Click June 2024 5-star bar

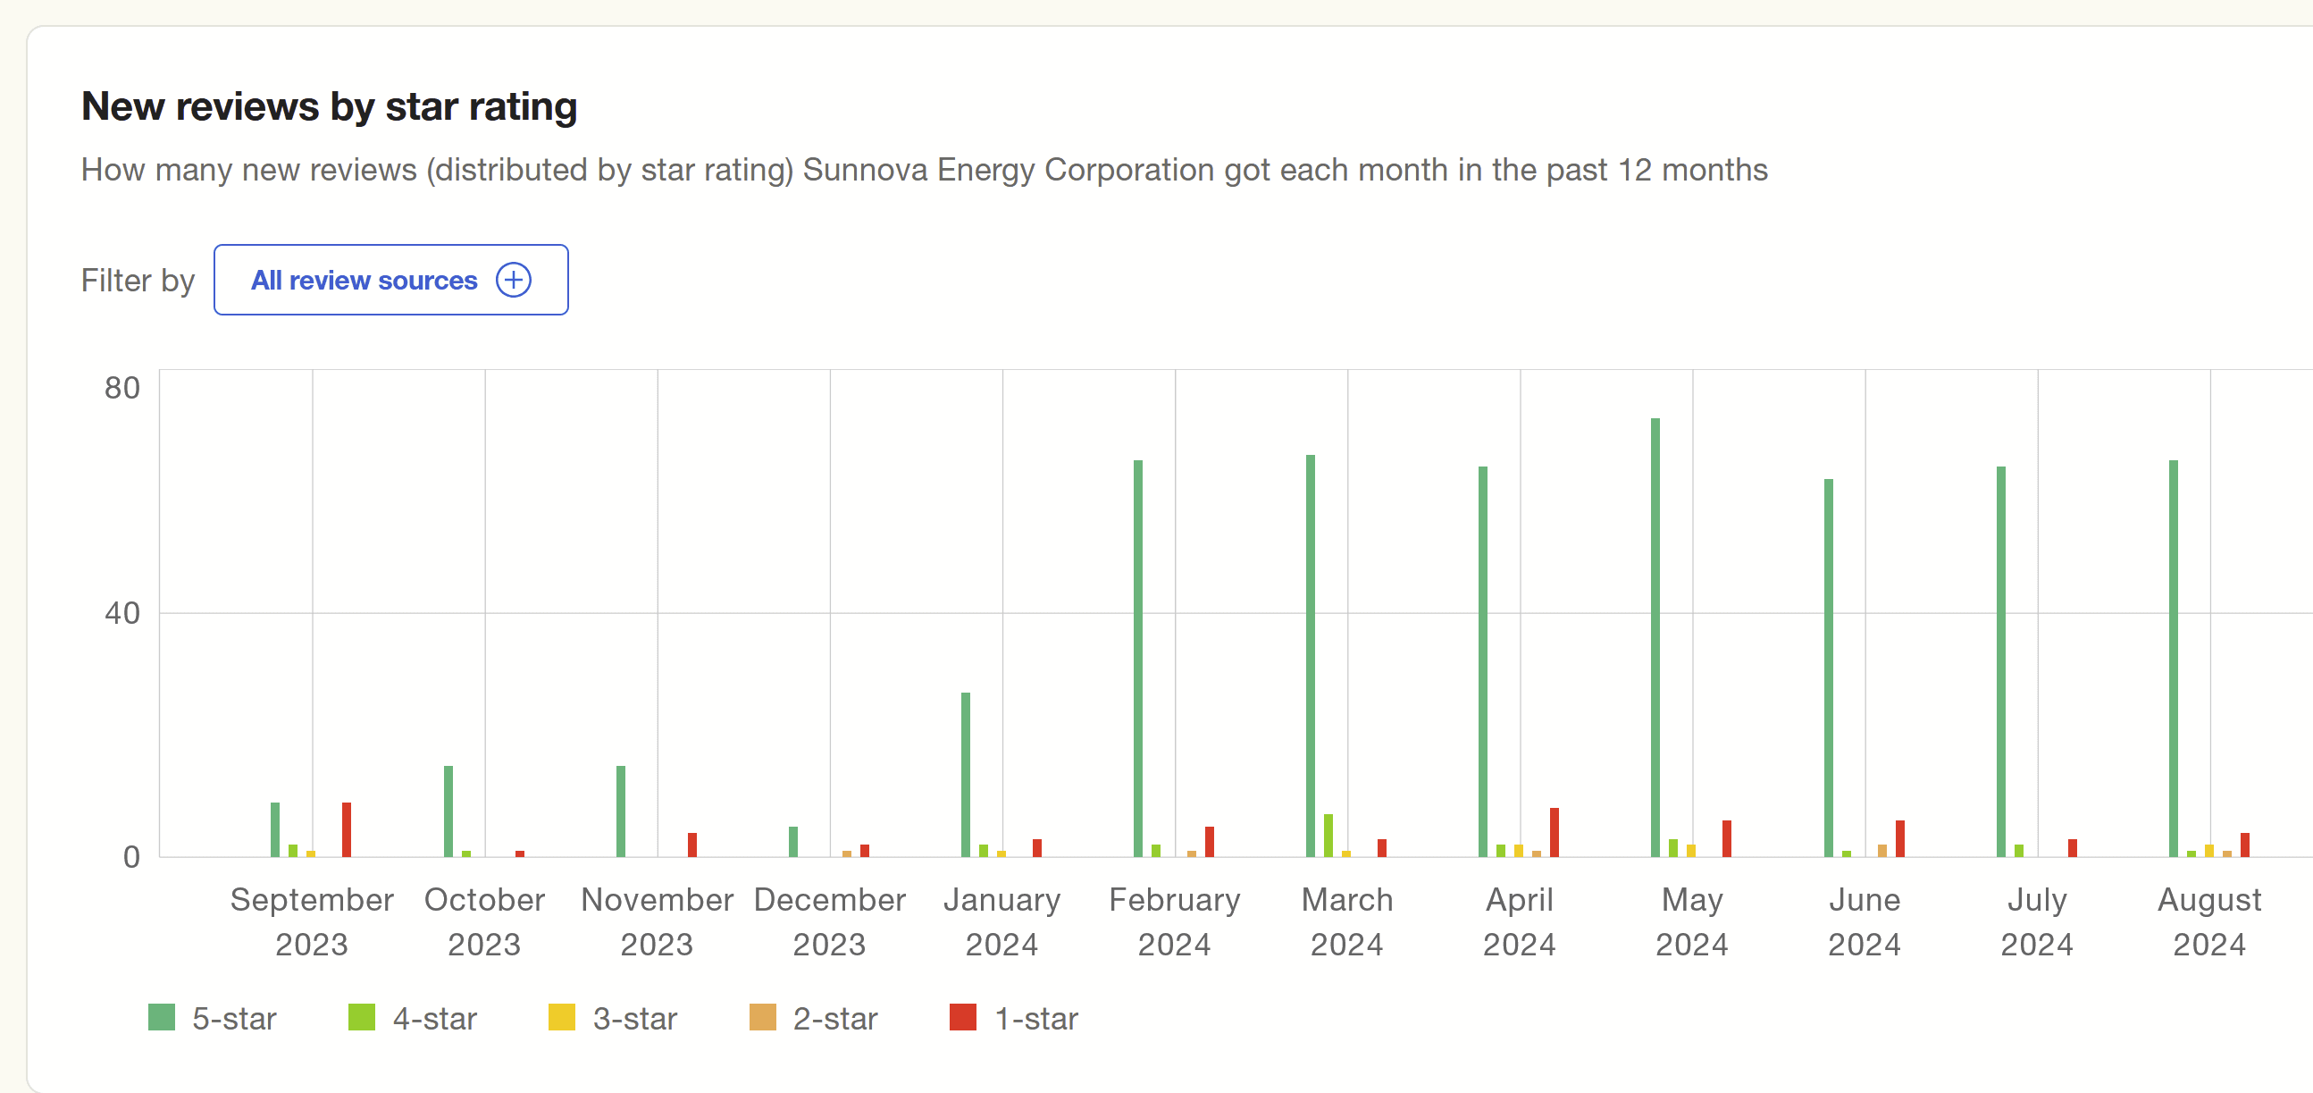(x=1828, y=668)
